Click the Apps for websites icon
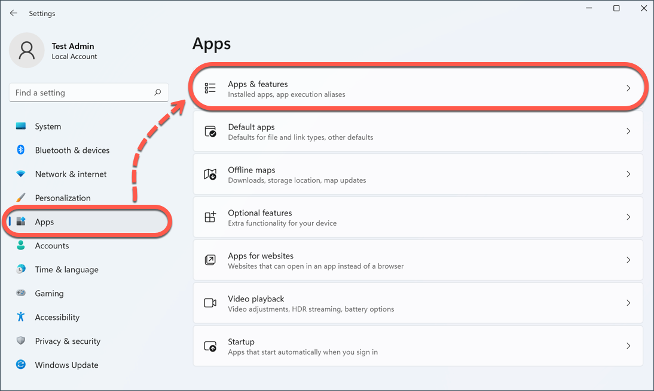Image resolution: width=654 pixels, height=391 pixels. [x=210, y=260]
